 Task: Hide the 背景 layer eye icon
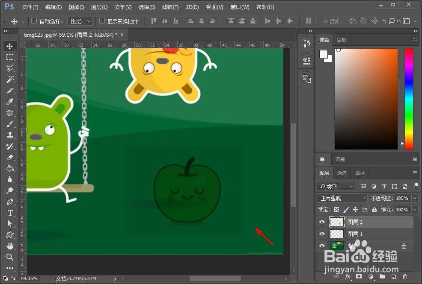coord(322,246)
